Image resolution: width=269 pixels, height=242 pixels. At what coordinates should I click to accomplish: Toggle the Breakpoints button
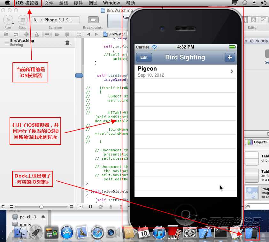point(93,20)
